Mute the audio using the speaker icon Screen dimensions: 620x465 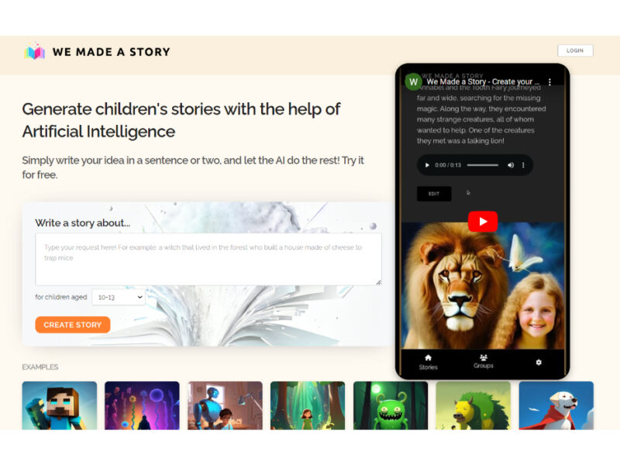point(511,165)
